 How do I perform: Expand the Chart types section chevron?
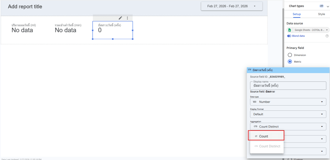(328, 6)
